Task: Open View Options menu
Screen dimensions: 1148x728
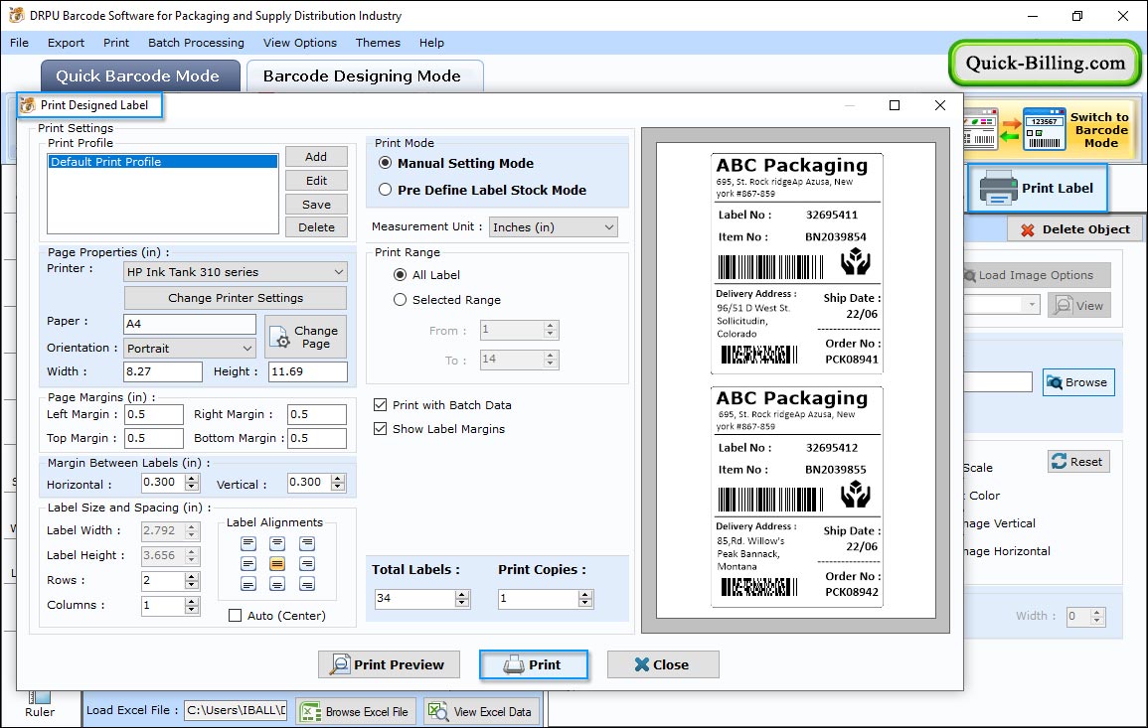Action: click(x=300, y=43)
